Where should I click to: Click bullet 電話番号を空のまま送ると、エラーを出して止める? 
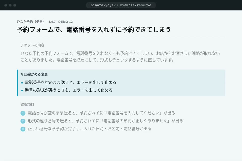click(71, 83)
